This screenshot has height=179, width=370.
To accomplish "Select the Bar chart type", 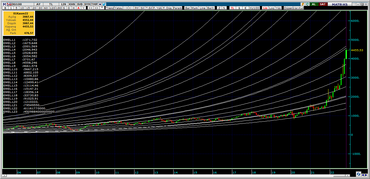I will click(187, 8).
